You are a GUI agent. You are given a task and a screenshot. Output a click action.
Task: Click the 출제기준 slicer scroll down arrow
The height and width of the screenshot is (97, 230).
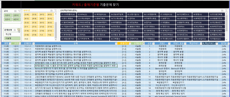pos(56,40)
